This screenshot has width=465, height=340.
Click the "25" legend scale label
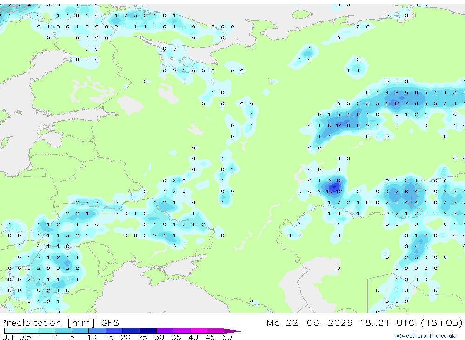pos(142,337)
